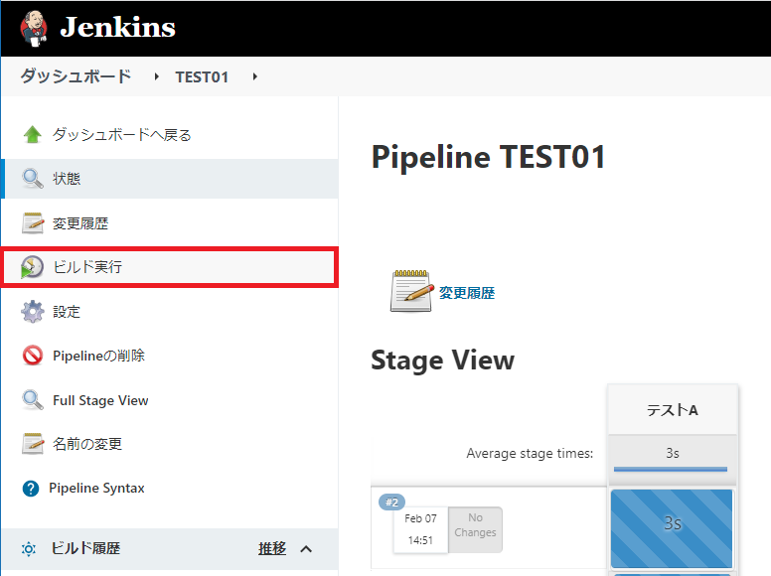Screen dimensions: 771x576
Task: Click the red Pipelineの削除 icon
Action: (33, 356)
